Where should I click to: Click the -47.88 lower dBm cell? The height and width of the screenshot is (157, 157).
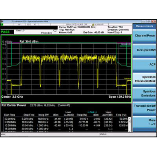[57, 122]
